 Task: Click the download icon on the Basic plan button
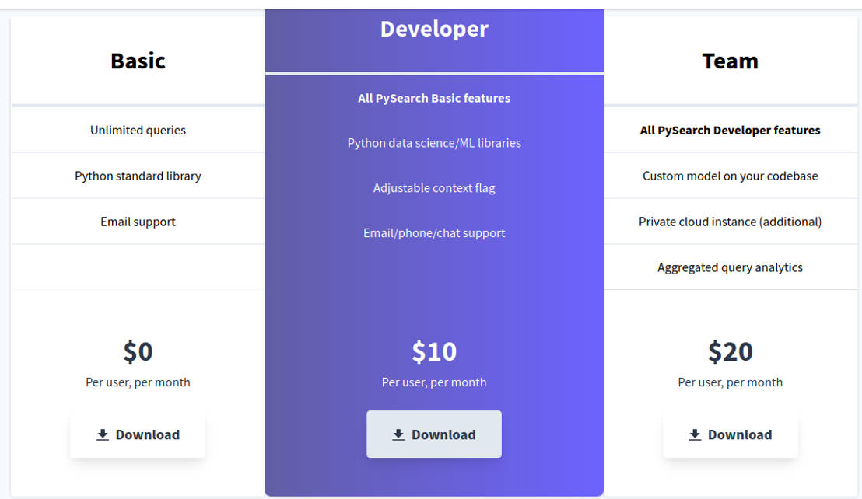click(102, 434)
